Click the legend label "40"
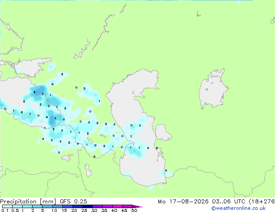The height and width of the screenshot is (212, 275). [x=115, y=210]
